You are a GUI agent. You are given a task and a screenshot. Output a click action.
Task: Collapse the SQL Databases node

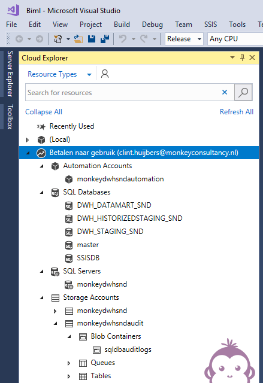point(42,193)
